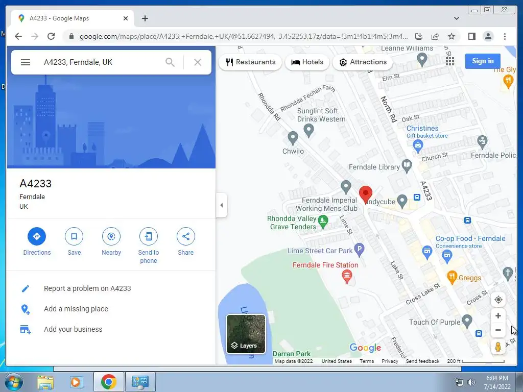
Task: Click the Directions button
Action: (x=37, y=236)
